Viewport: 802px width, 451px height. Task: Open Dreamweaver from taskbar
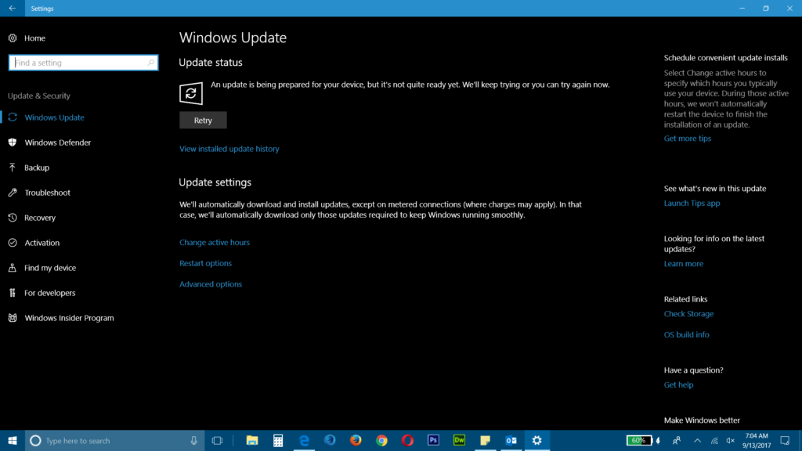pyautogui.click(x=459, y=440)
